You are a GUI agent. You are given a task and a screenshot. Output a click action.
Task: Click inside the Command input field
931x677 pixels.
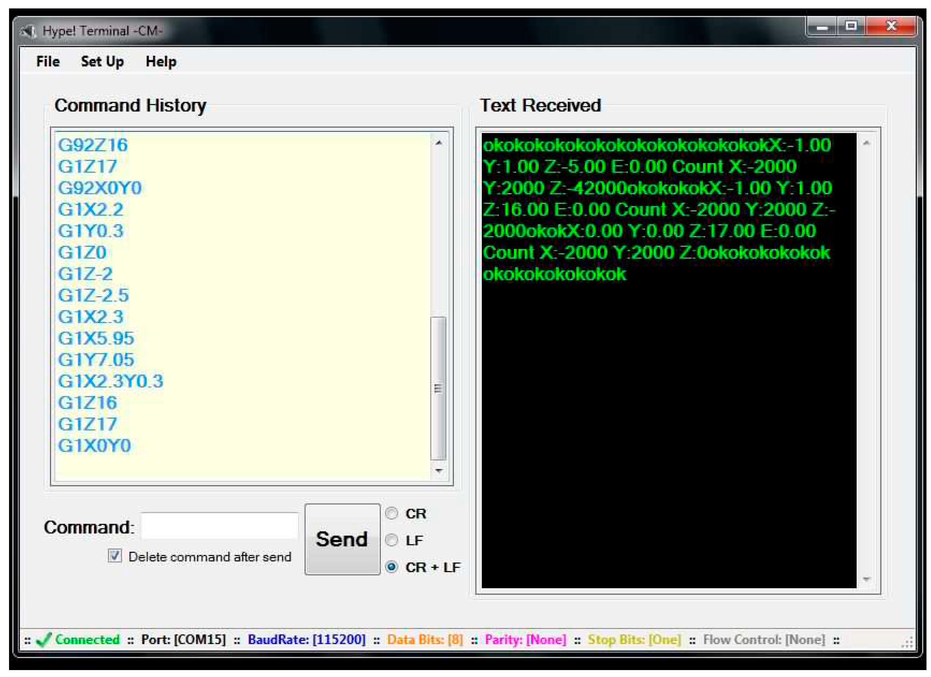pyautogui.click(x=220, y=526)
